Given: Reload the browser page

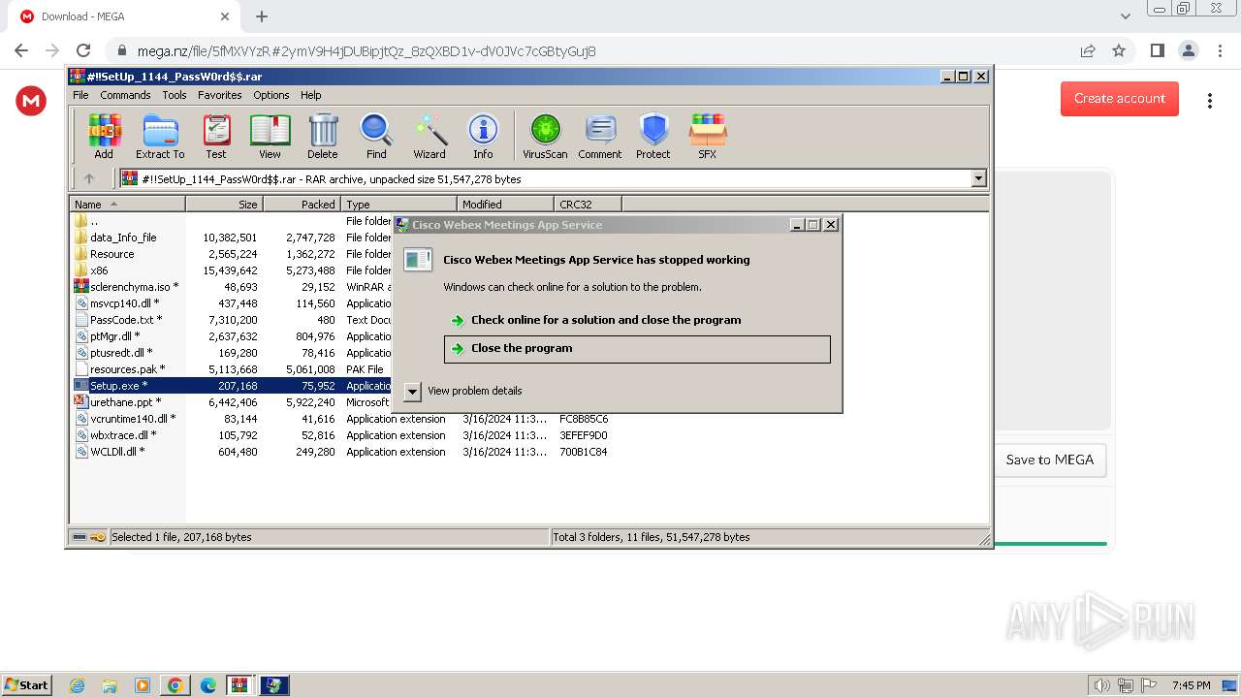Looking at the screenshot, I should coord(83,50).
